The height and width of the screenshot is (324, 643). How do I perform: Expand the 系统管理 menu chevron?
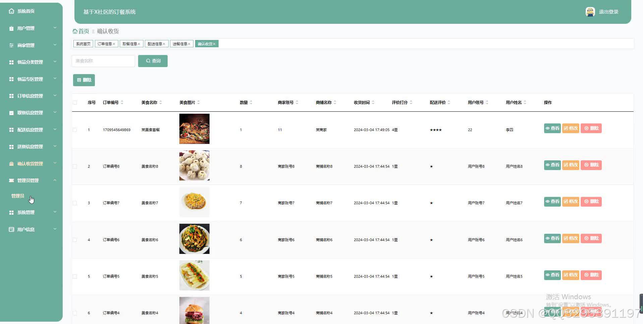pyautogui.click(x=55, y=212)
